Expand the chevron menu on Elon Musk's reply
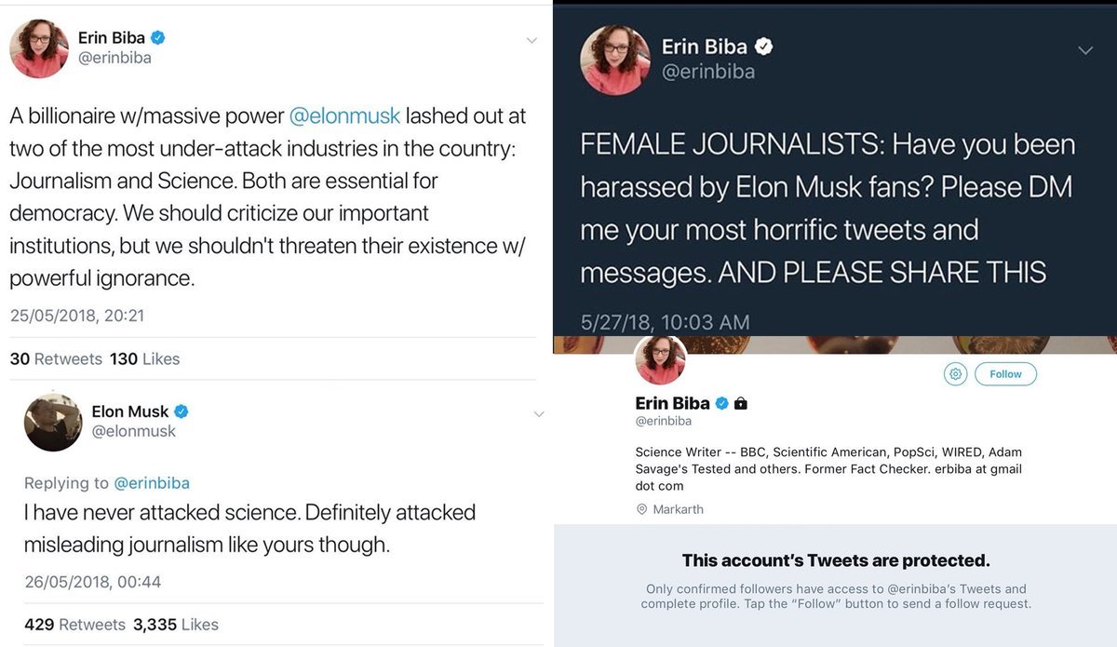 (x=538, y=414)
